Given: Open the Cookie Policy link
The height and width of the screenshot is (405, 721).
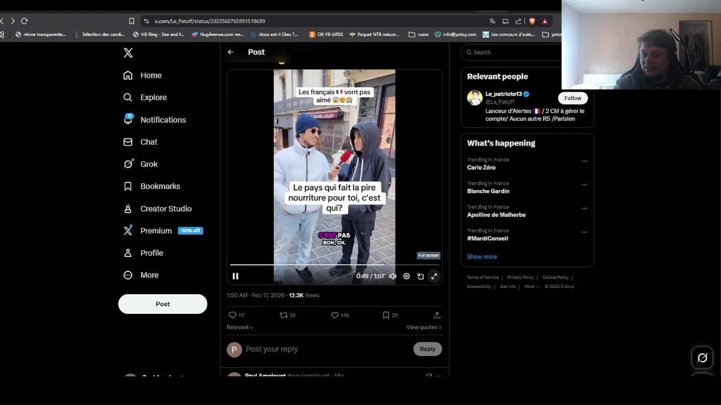Looking at the screenshot, I should click(x=555, y=277).
